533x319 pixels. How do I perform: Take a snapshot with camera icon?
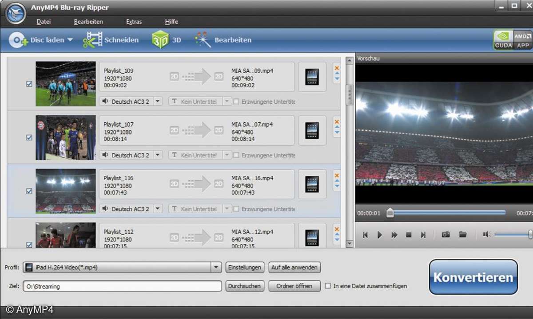click(445, 235)
